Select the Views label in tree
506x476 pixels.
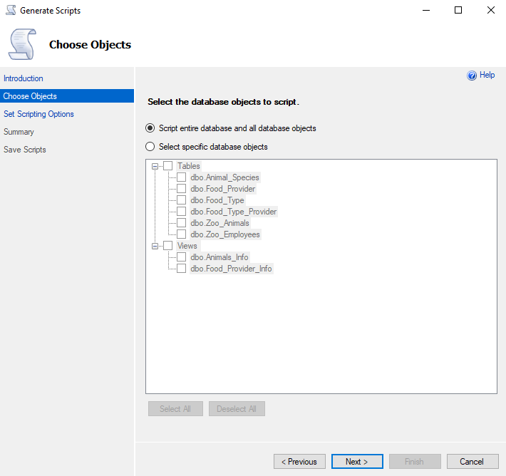click(187, 246)
